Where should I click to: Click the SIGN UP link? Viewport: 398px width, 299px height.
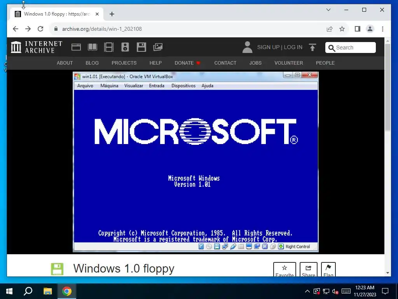pos(268,47)
